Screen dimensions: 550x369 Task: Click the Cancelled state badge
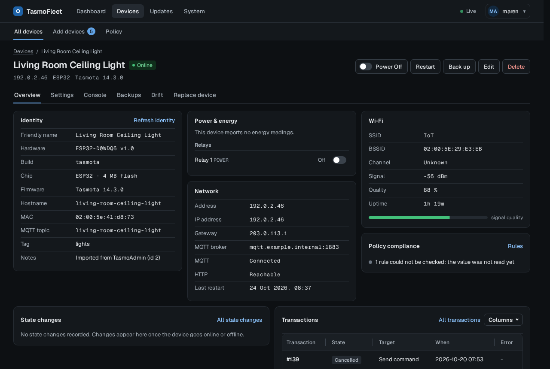coord(346,360)
